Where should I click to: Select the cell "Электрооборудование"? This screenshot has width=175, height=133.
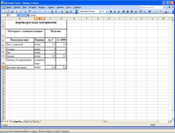(20, 62)
